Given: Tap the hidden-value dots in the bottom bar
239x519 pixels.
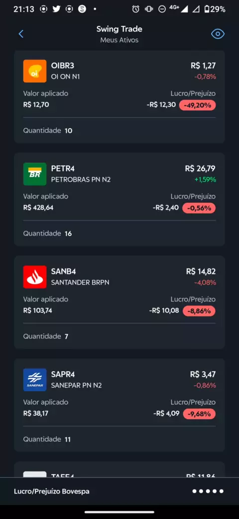Looking at the screenshot, I should click(x=208, y=491).
